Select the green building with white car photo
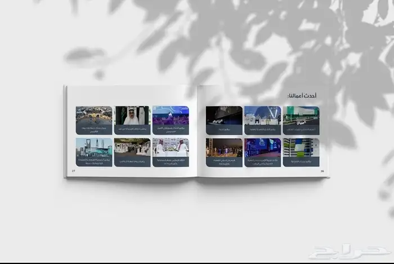 [x=301, y=115]
